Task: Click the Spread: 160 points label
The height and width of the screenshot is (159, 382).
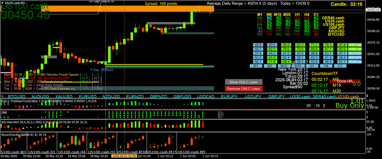Action: 161,4
